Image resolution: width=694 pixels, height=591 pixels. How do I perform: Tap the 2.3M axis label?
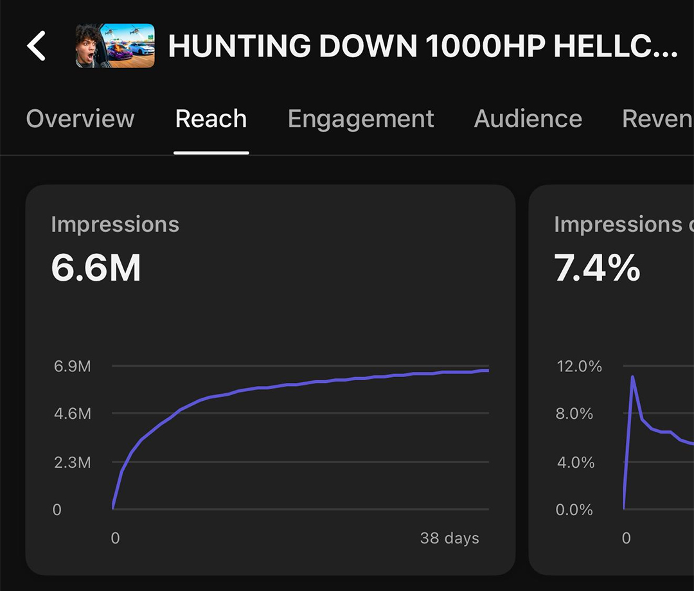pos(73,462)
